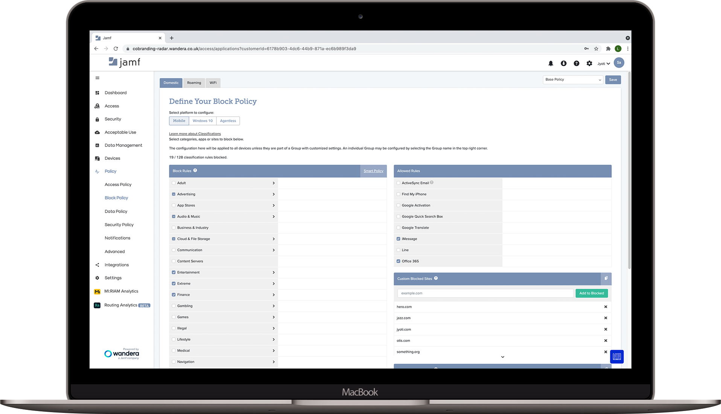The height and width of the screenshot is (414, 721).
Task: Enable the Adult block rule checkbox
Action: tap(173, 183)
